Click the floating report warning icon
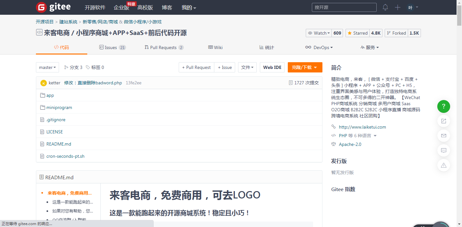462x227 pixels. [x=444, y=165]
